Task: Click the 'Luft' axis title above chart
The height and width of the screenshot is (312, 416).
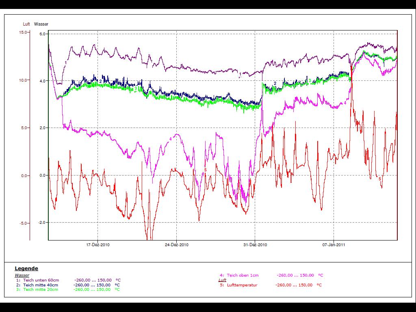Action: pos(26,24)
